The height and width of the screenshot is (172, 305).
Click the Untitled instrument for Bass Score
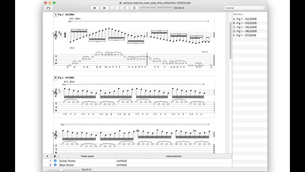(122, 165)
